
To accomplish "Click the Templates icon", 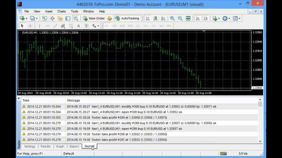I will click(x=235, y=18).
